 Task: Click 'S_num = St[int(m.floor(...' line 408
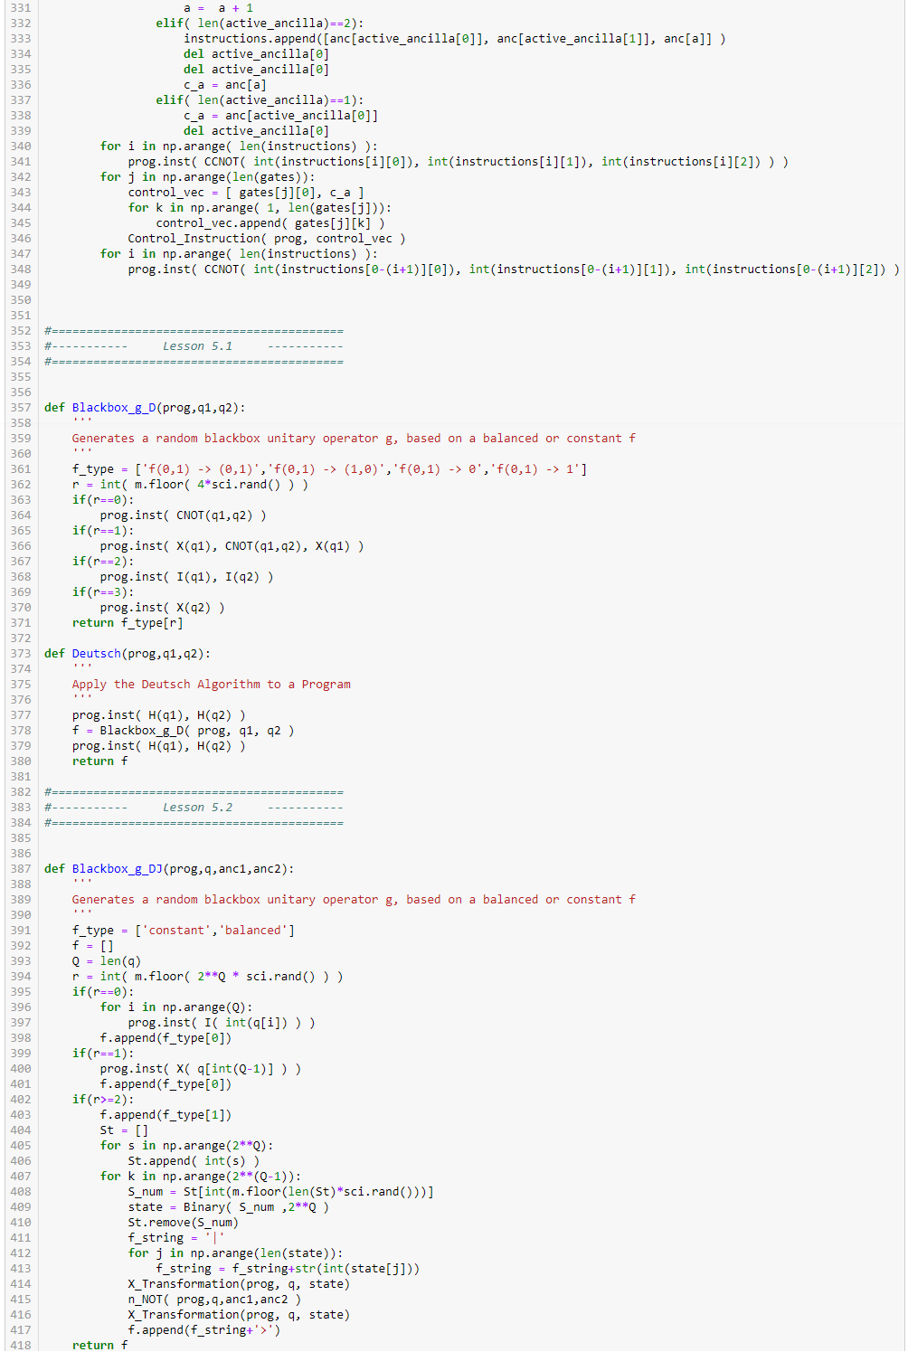pos(281,1192)
